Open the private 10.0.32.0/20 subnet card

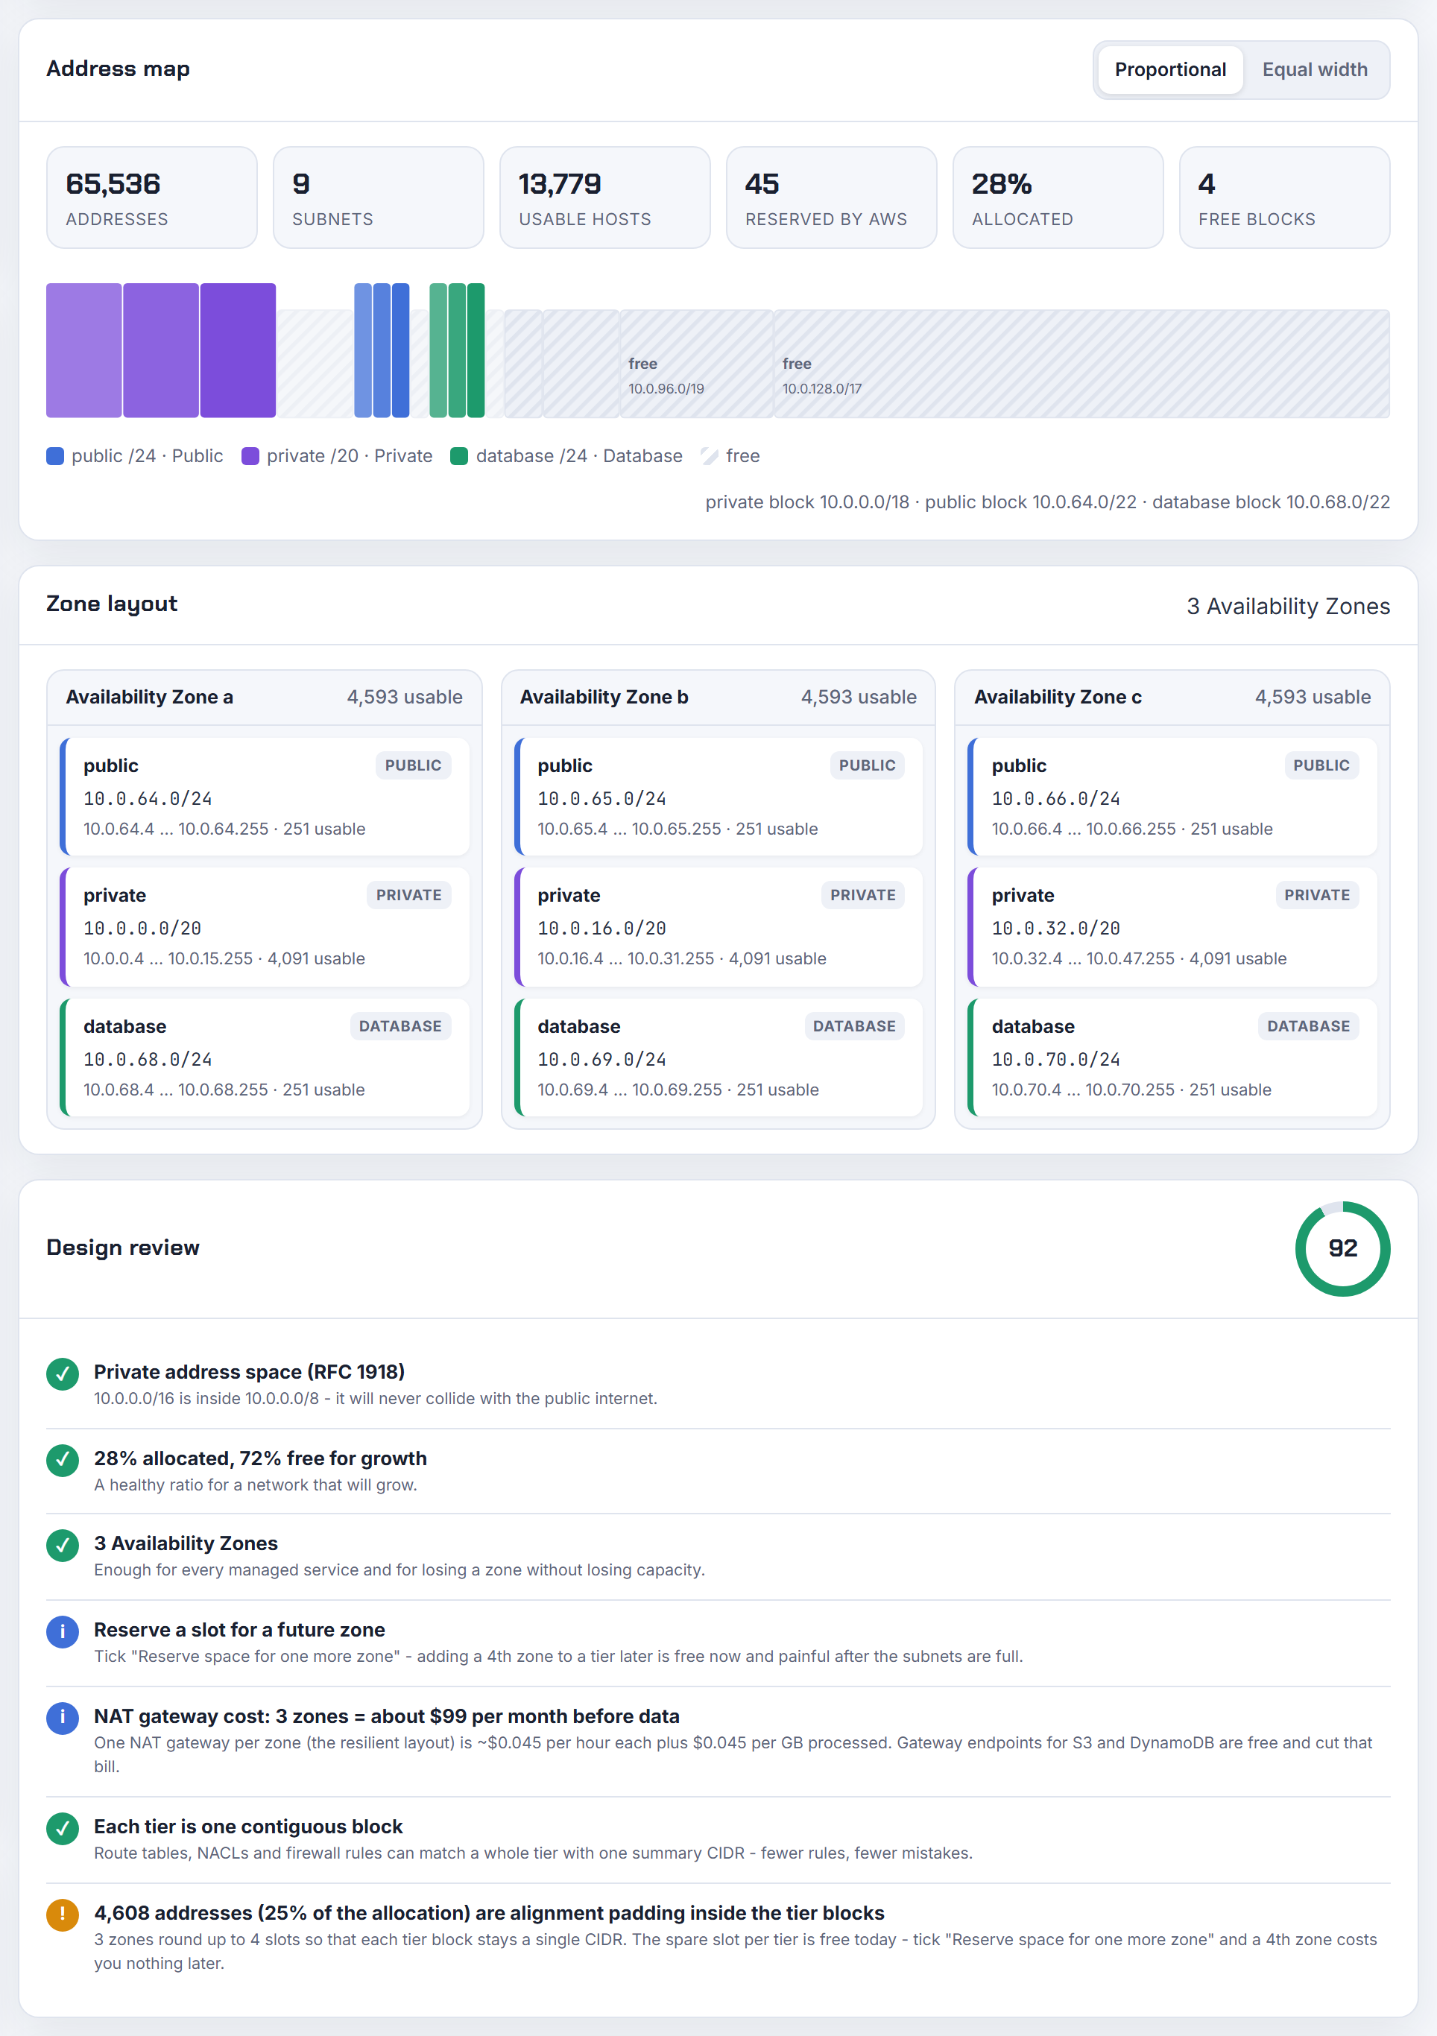point(1172,926)
